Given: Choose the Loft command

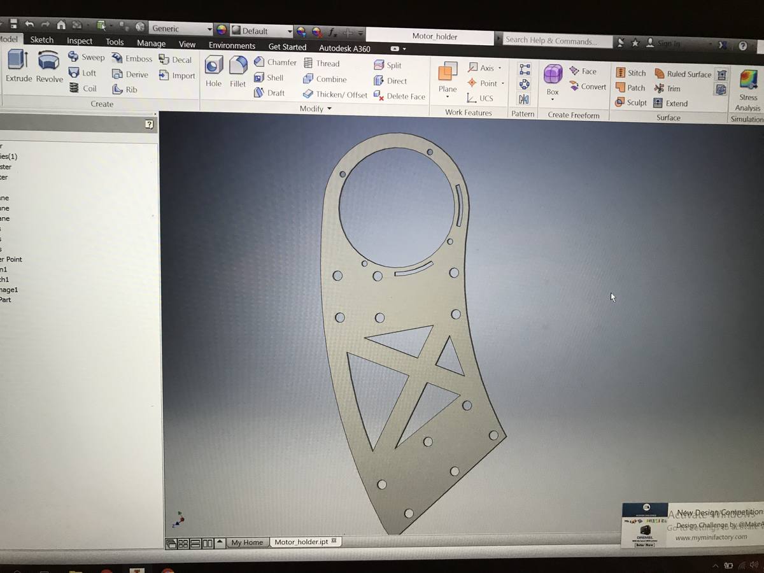Looking at the screenshot, I should pos(82,73).
